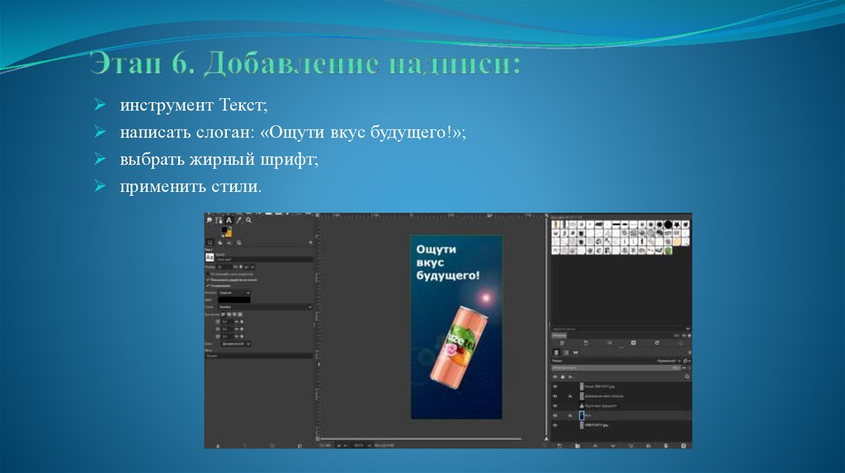The height and width of the screenshot is (473, 845).
Task: Raise layer with the up arrow icon
Action: point(595,446)
